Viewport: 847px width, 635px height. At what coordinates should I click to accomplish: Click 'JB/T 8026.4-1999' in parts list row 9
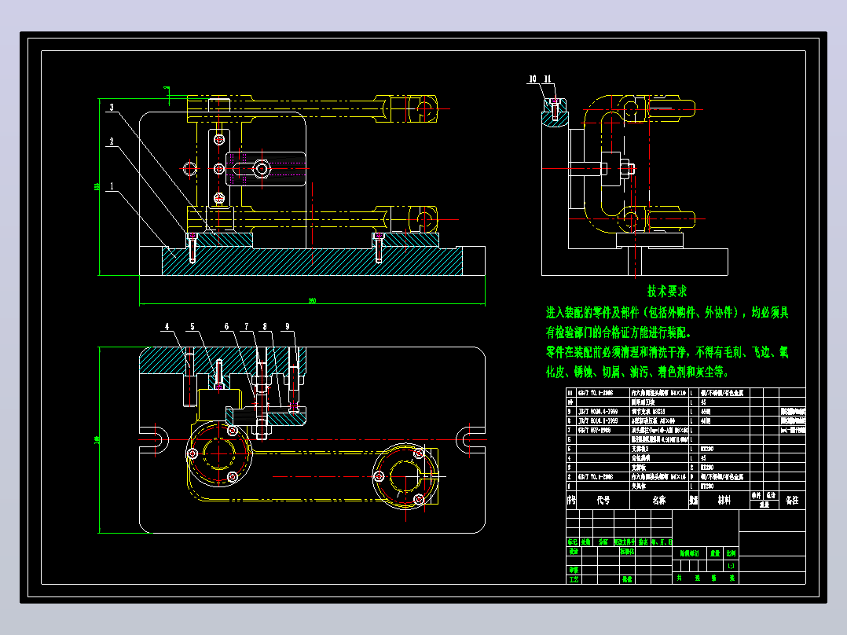[x=598, y=411]
